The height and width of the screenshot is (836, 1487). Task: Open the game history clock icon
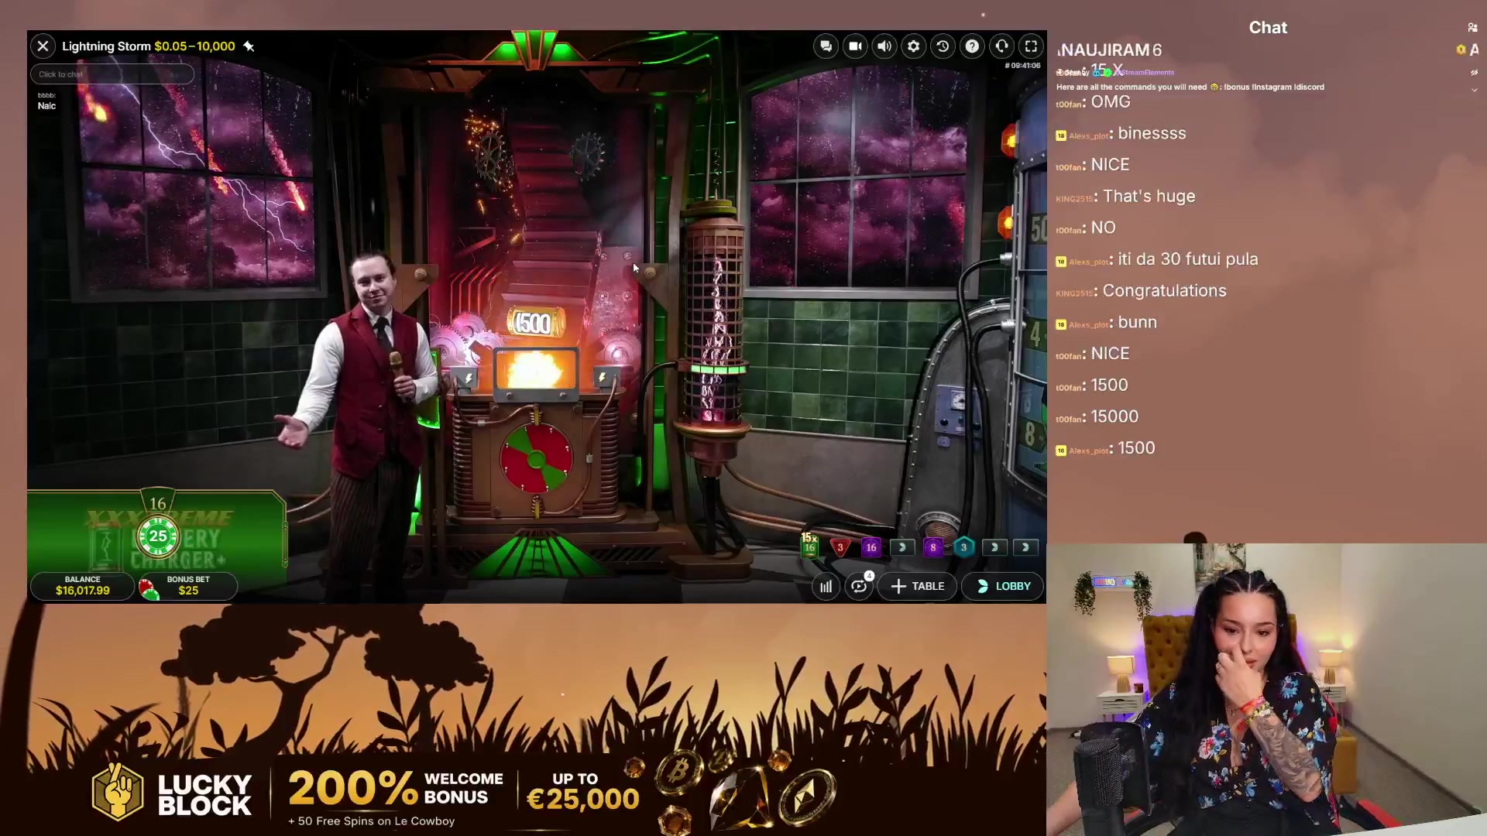click(x=943, y=46)
